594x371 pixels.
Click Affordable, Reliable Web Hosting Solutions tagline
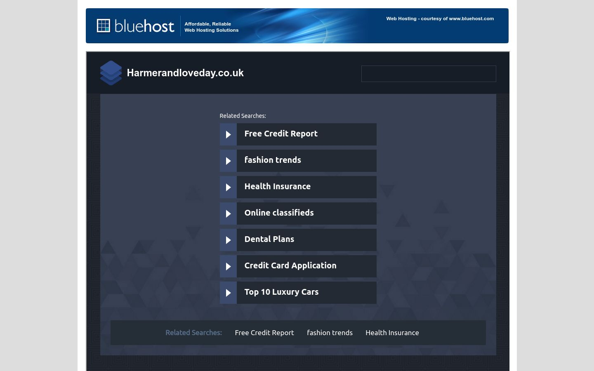[212, 27]
